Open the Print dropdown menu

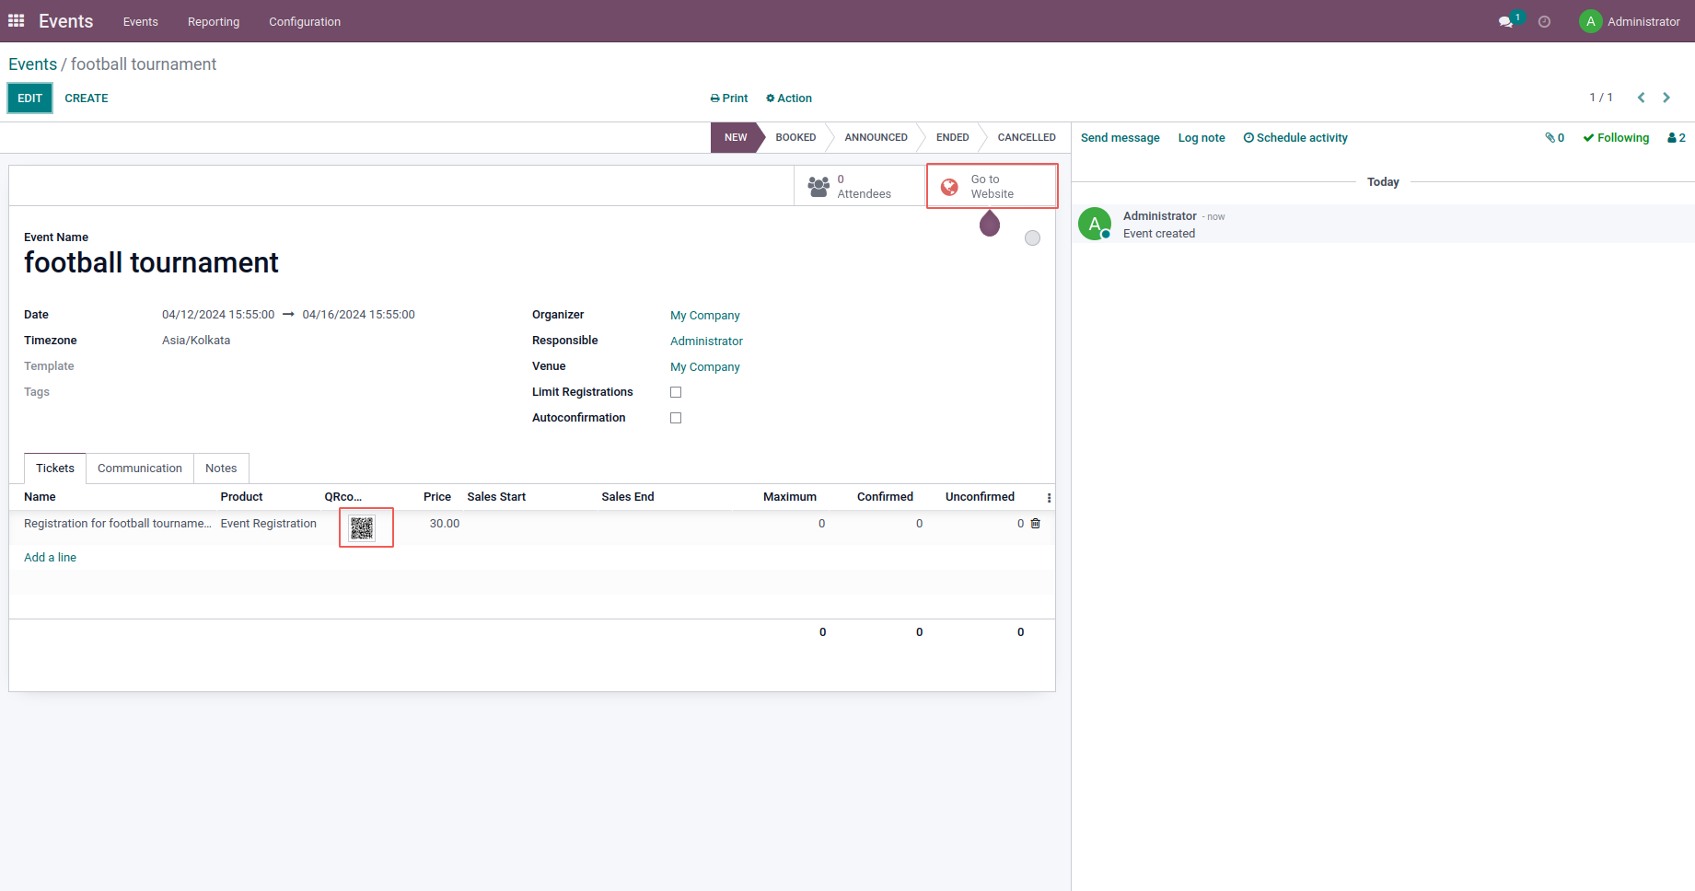729,98
